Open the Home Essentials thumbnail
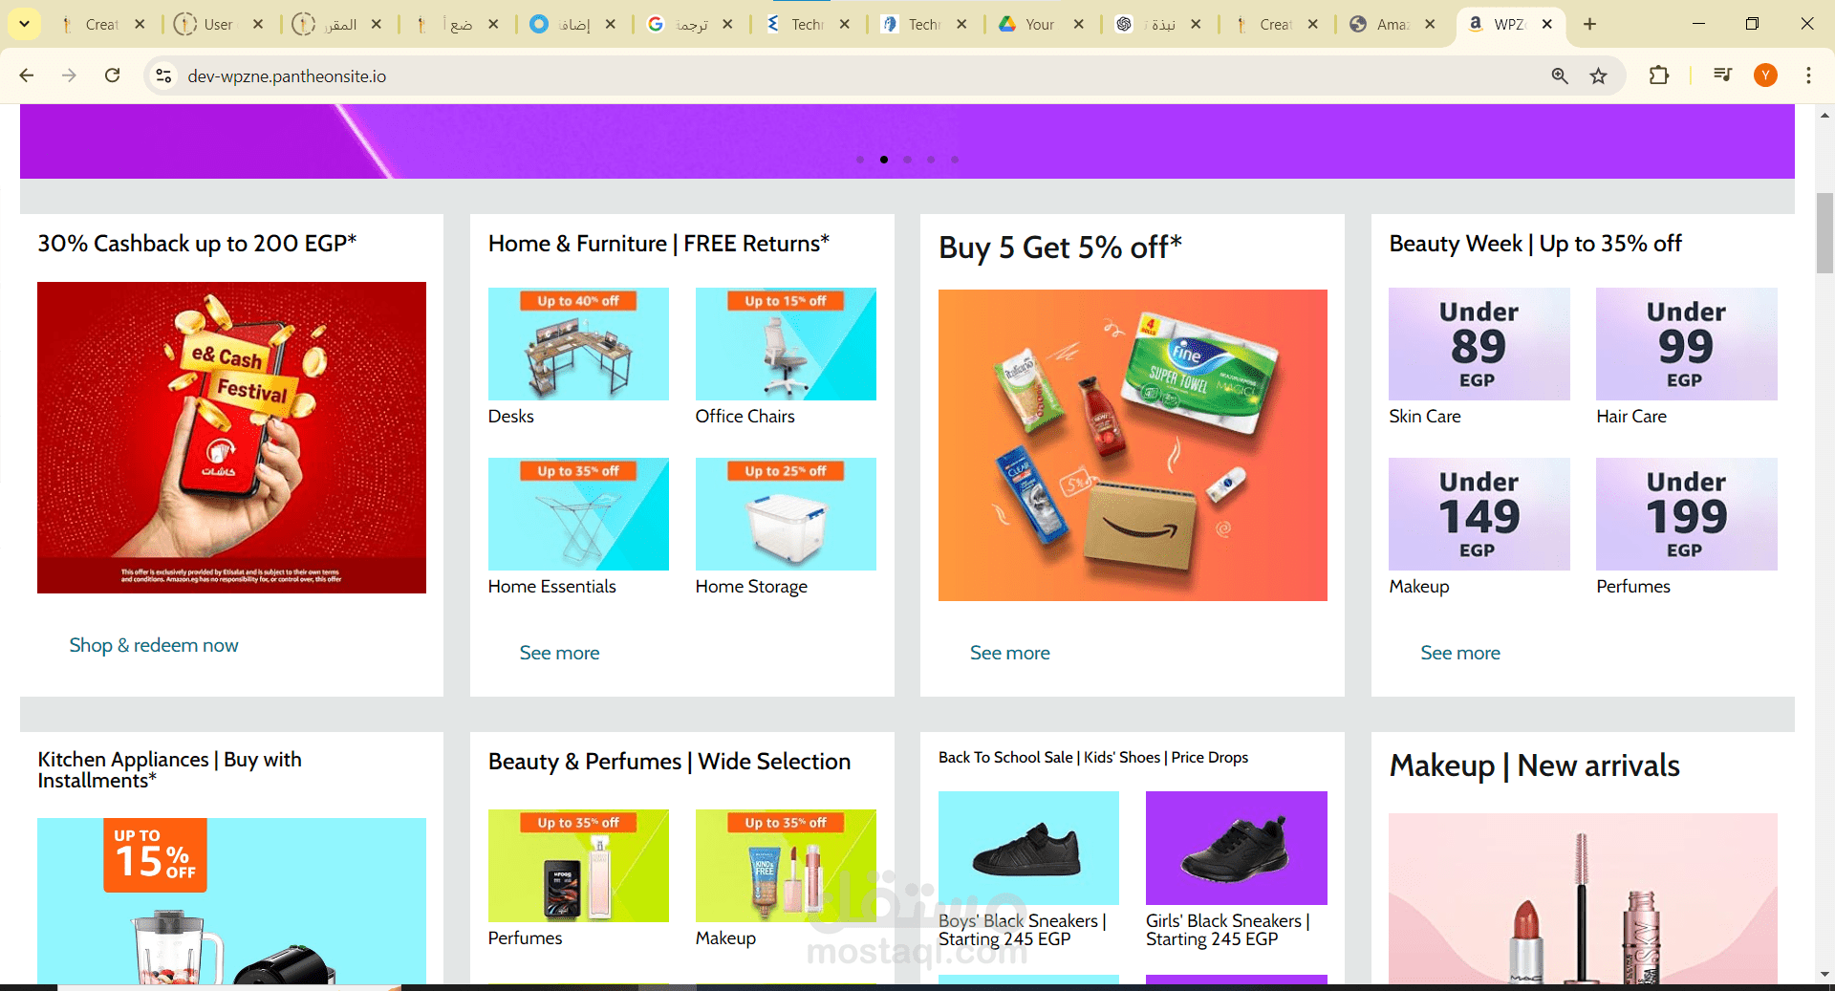 578,514
